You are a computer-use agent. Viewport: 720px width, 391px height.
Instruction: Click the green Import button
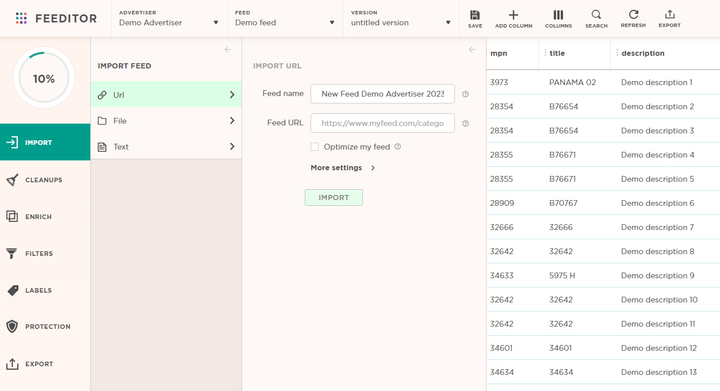tap(334, 197)
